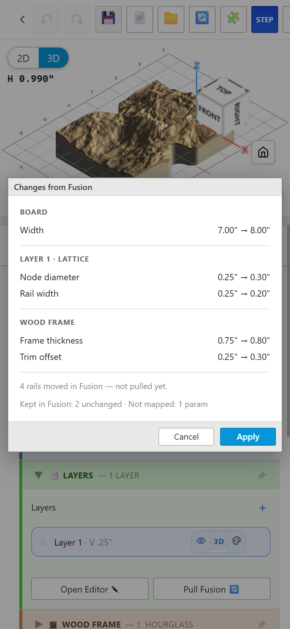Toggle Layer 1 3D preview
290x629 pixels.
[x=219, y=541]
